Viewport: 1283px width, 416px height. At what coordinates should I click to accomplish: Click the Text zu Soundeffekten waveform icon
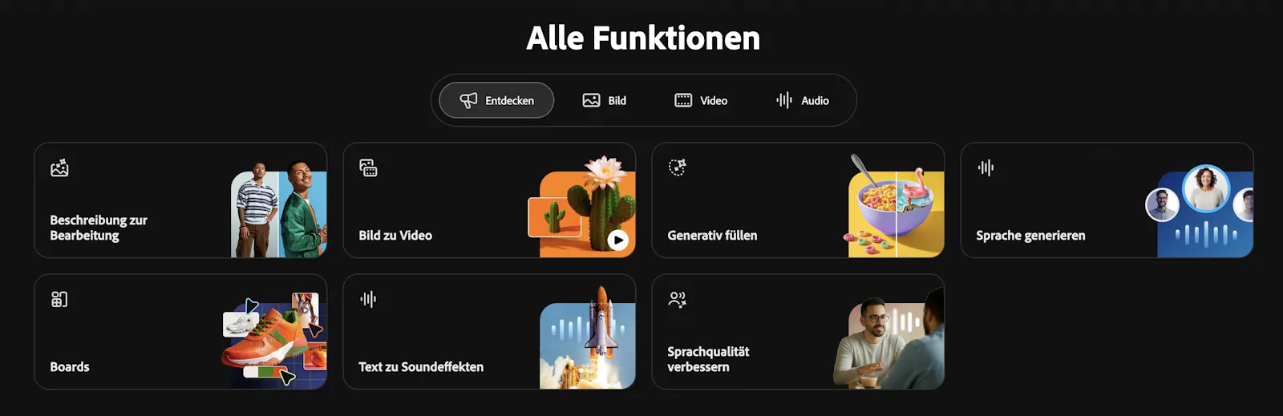tap(368, 299)
